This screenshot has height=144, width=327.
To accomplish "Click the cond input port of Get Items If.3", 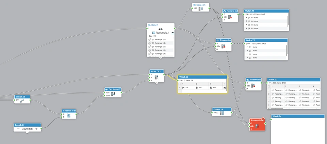I will (105, 95).
